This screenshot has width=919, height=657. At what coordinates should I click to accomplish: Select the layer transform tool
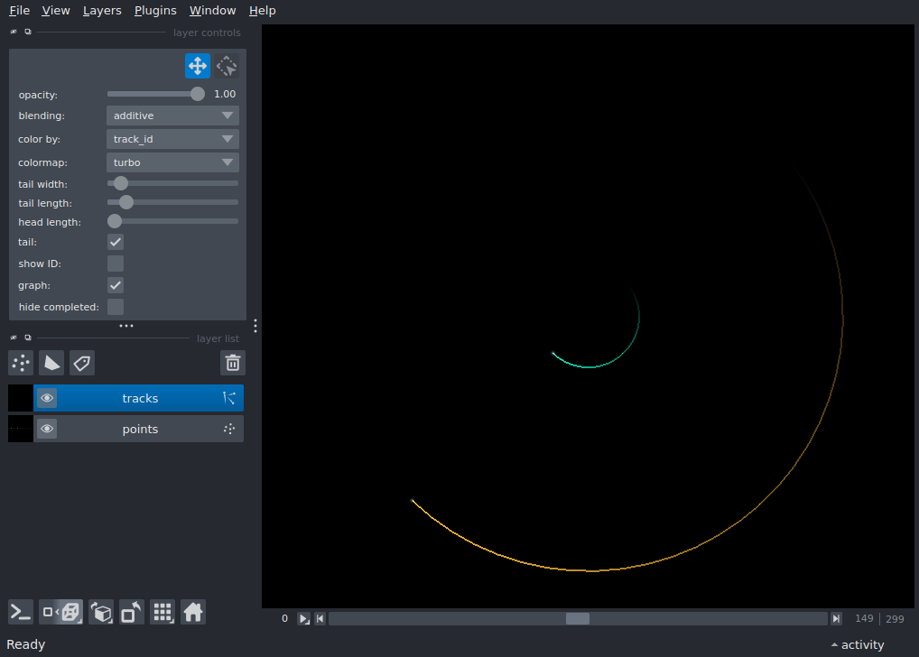click(226, 65)
